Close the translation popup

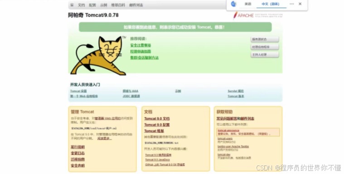pos(300,4)
